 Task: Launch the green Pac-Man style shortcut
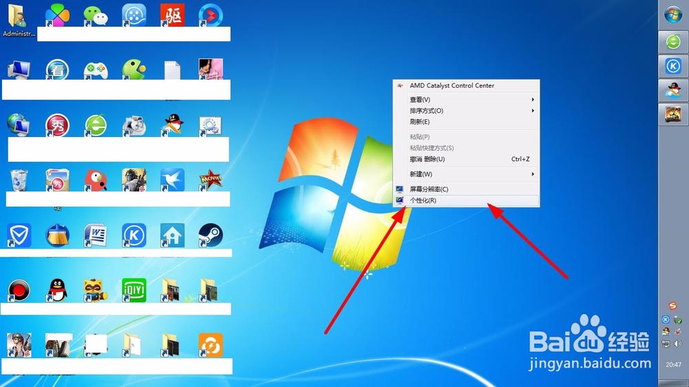(x=134, y=70)
